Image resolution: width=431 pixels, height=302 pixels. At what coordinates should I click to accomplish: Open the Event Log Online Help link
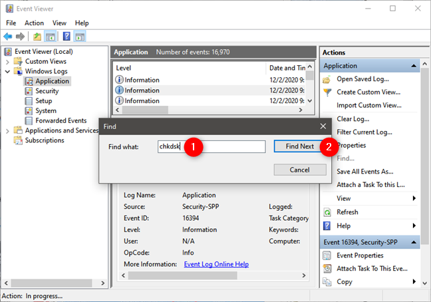click(216, 264)
